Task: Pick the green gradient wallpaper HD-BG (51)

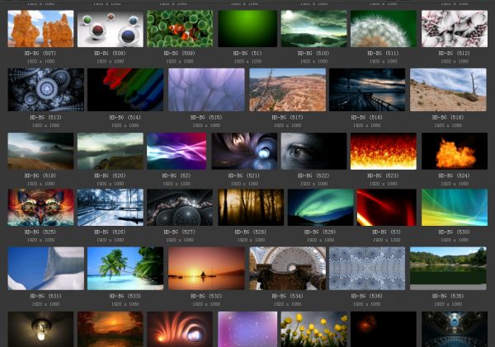Action: tap(247, 29)
